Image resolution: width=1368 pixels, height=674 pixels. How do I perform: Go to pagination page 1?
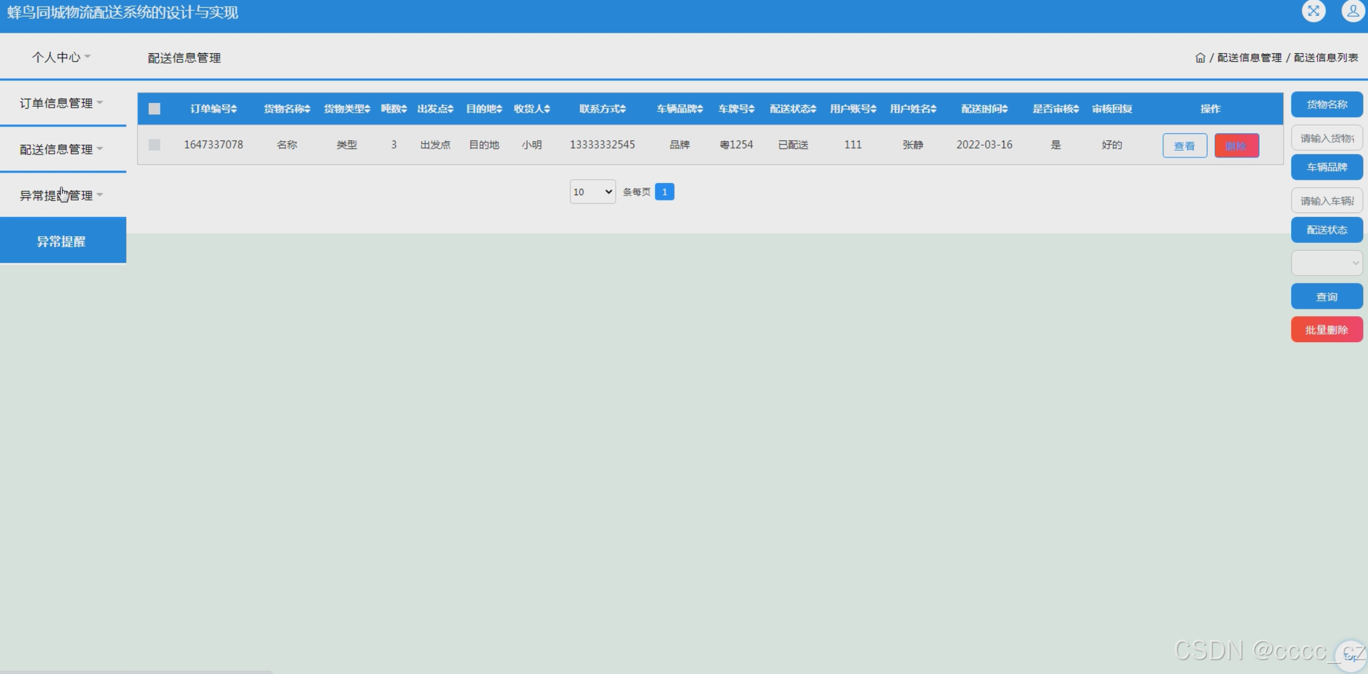click(x=664, y=192)
